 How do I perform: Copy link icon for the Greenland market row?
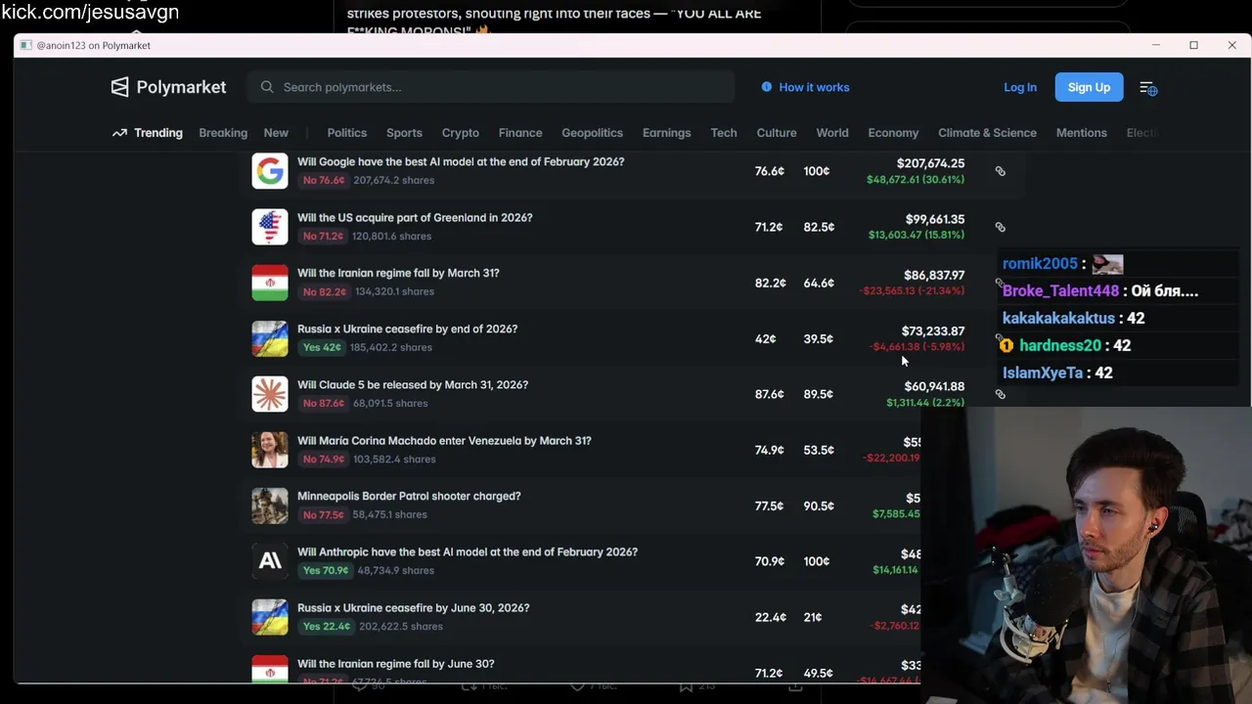tap(1000, 227)
